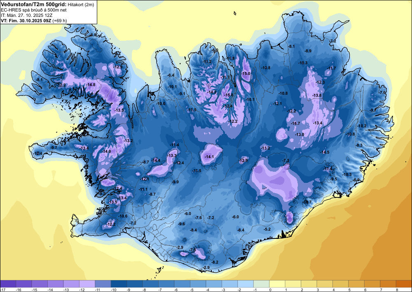The width and height of the screenshot is (412, 292).
Task: Click the -14.1 temperature value
Action: 209,157
